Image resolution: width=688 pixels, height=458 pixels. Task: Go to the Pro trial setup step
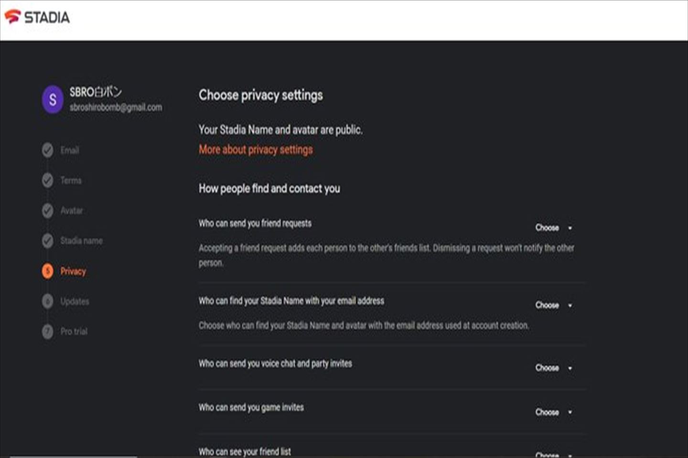[x=74, y=332]
